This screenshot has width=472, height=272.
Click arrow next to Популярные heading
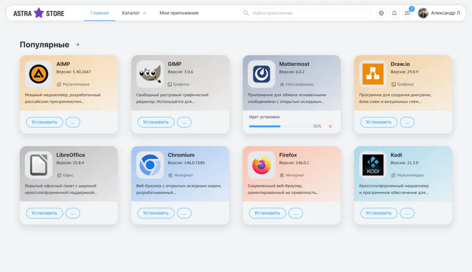(77, 45)
